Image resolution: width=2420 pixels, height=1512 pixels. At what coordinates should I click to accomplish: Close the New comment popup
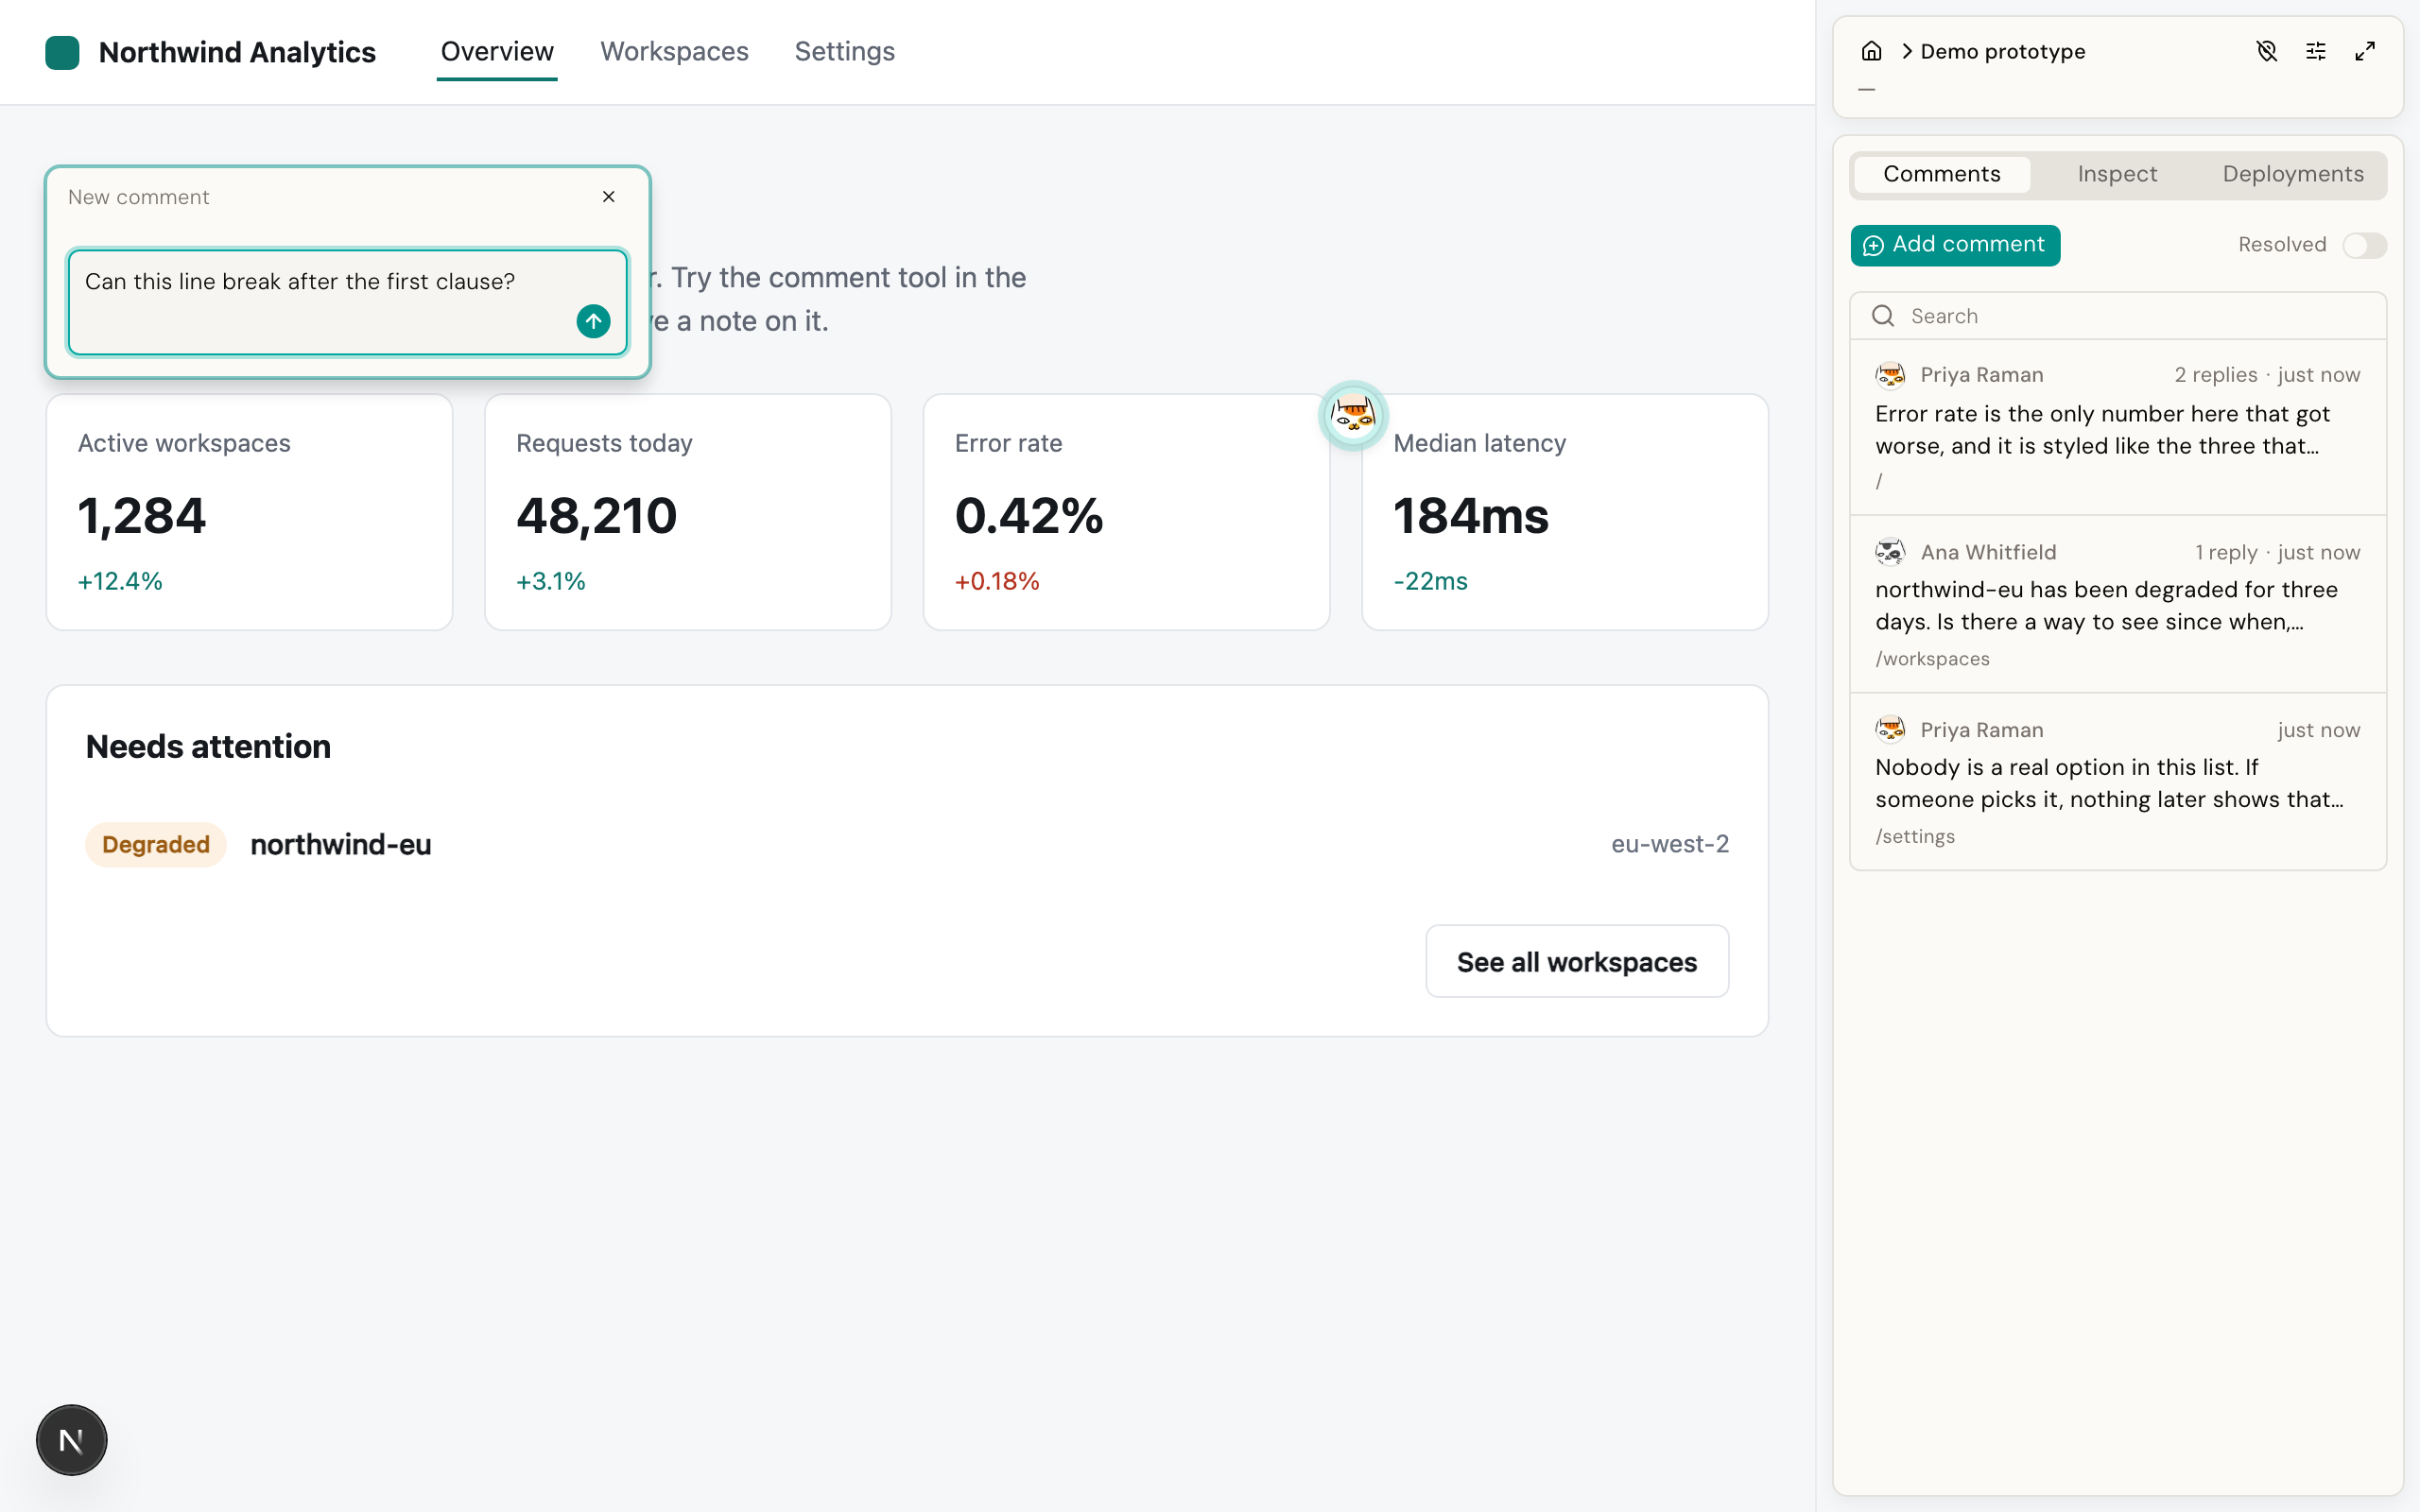pyautogui.click(x=608, y=197)
